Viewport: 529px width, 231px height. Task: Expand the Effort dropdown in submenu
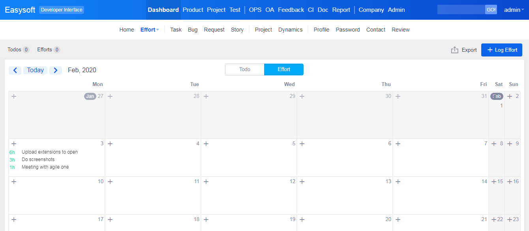point(150,30)
